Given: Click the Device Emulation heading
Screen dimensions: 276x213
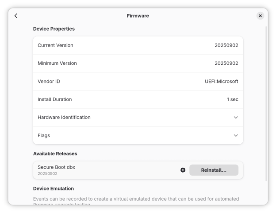Looking at the screenshot, I should 54,189.
